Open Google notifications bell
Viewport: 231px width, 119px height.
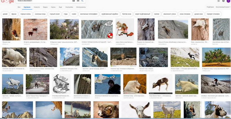(x=223, y=1)
